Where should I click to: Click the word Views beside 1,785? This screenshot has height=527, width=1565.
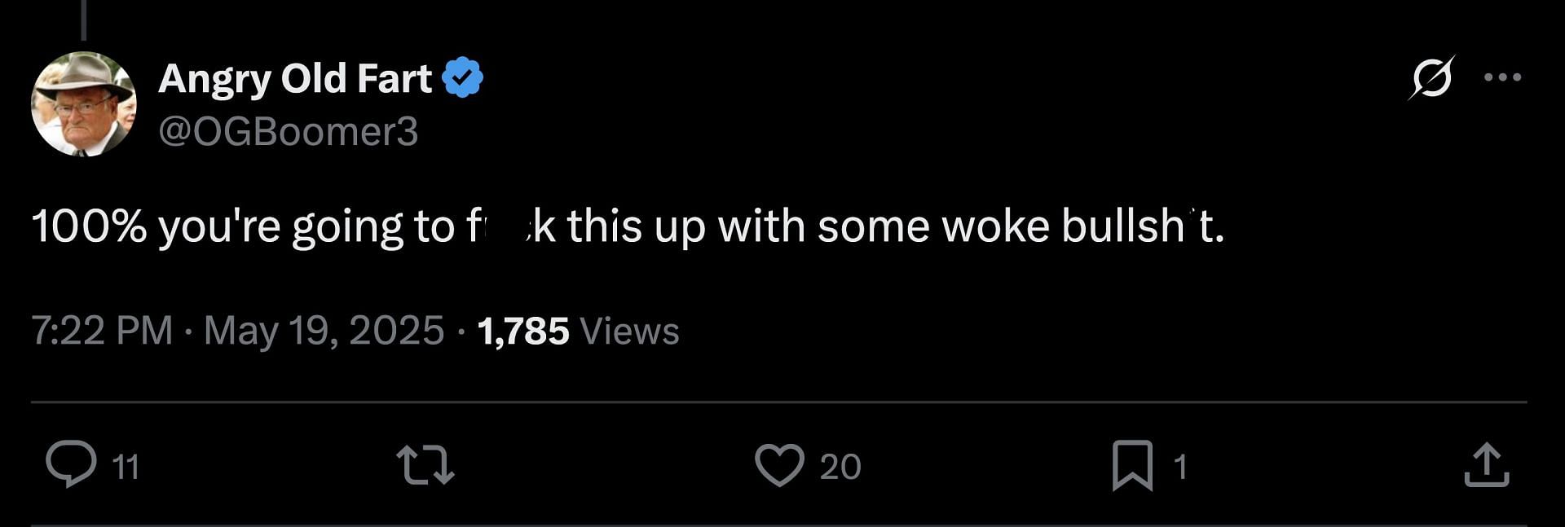point(629,331)
